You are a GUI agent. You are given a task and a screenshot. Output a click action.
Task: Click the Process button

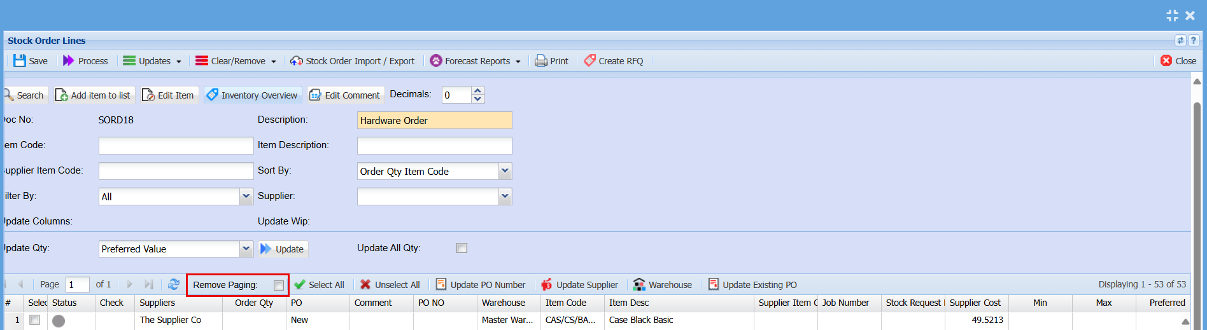point(85,61)
